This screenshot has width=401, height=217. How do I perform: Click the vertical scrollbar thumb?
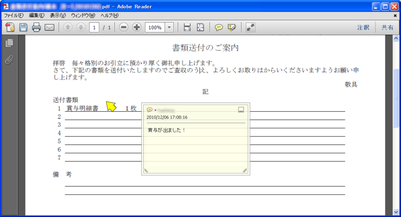pyautogui.click(x=396, y=98)
